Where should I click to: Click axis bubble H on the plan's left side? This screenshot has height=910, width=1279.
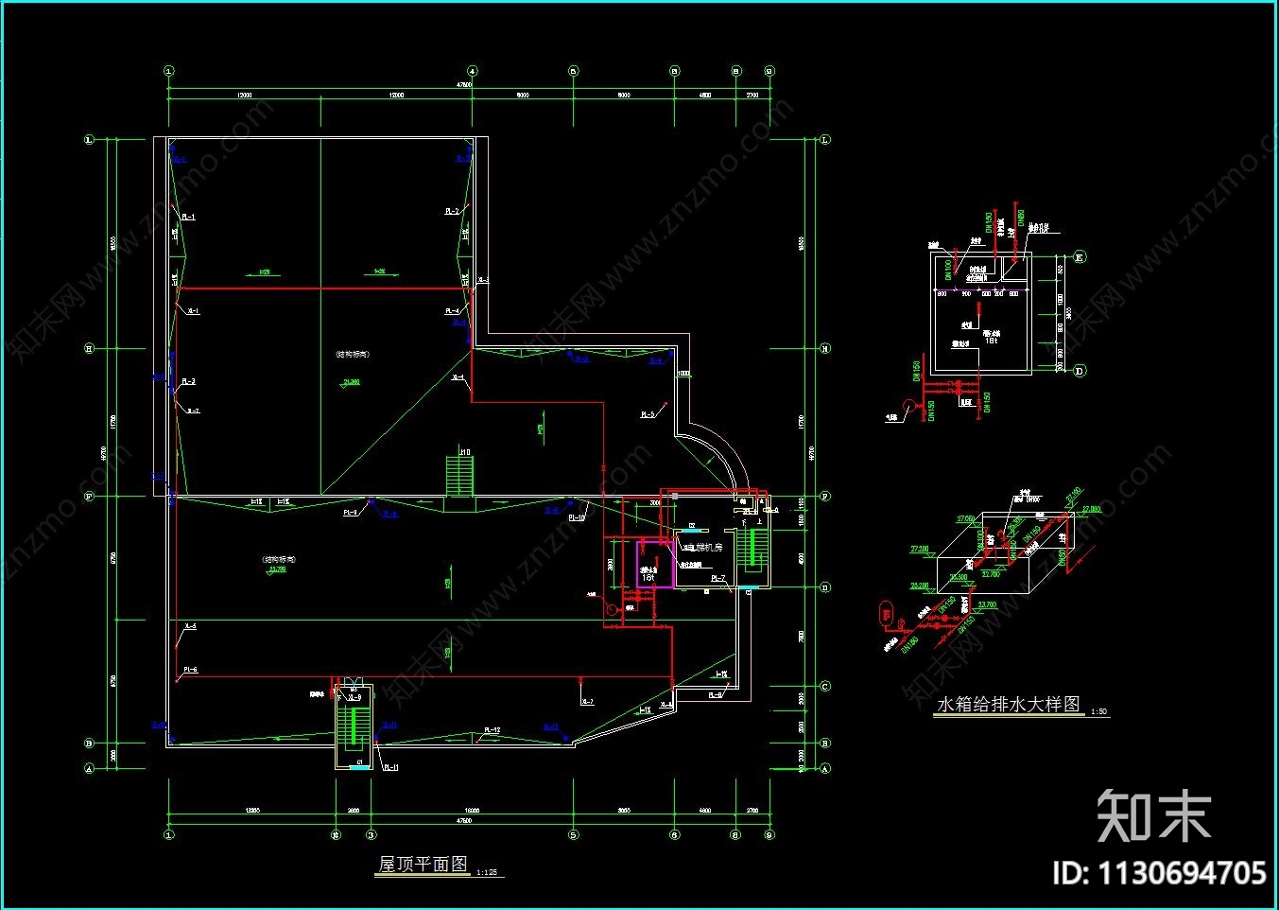pos(90,348)
